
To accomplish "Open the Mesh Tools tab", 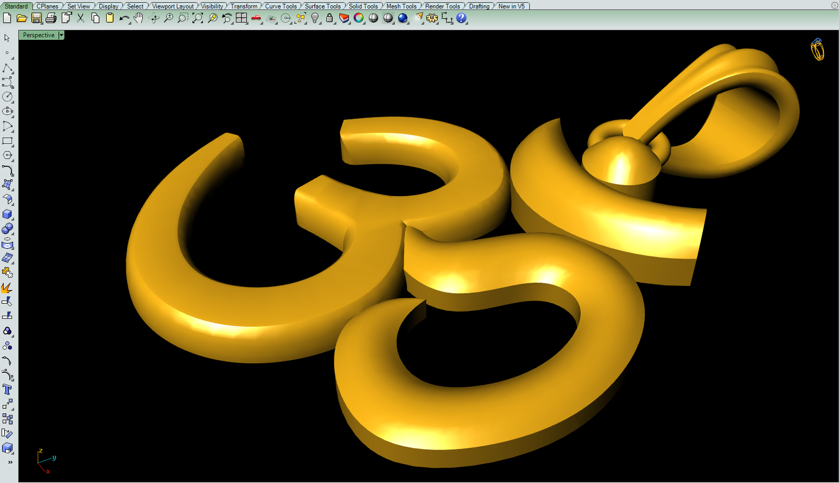I will click(402, 6).
